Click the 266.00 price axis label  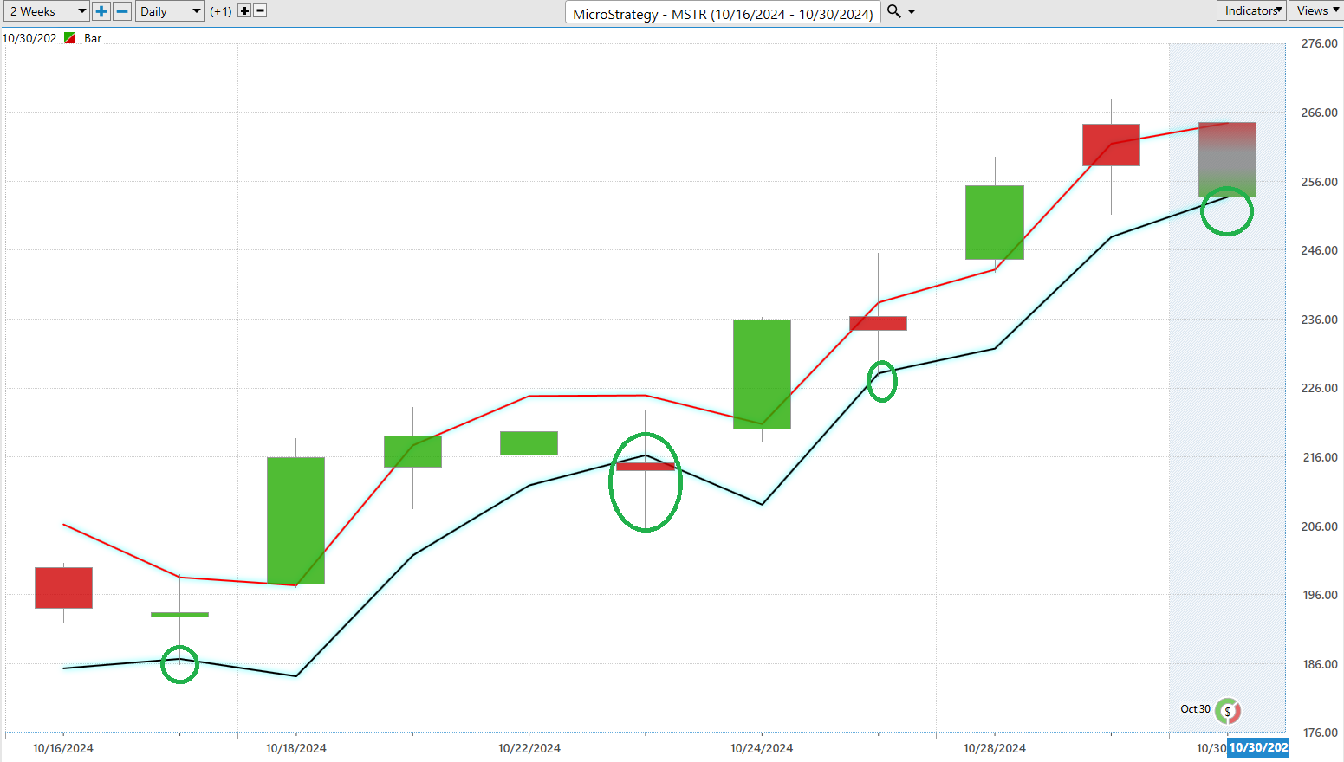point(1320,113)
